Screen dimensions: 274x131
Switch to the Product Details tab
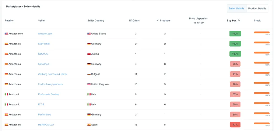(257, 9)
